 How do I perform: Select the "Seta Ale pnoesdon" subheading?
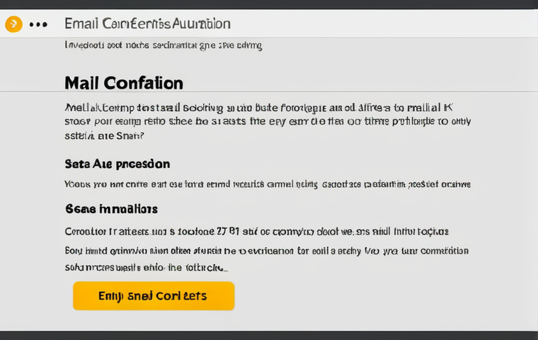118,164
